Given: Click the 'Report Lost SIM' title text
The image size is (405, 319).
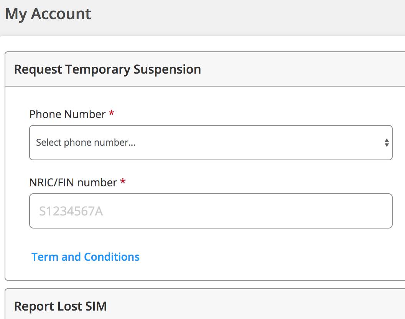Looking at the screenshot, I should (60, 306).
